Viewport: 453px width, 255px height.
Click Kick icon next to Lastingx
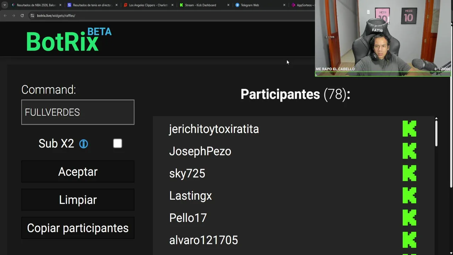(409, 195)
